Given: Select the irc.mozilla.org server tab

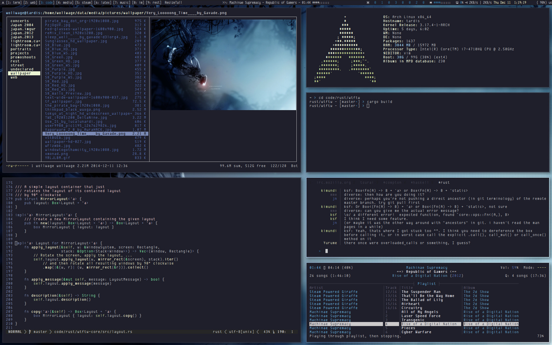Looking at the screenshot, I should point(333,183).
